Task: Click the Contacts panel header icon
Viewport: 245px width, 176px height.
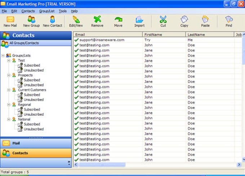Action: [6, 35]
